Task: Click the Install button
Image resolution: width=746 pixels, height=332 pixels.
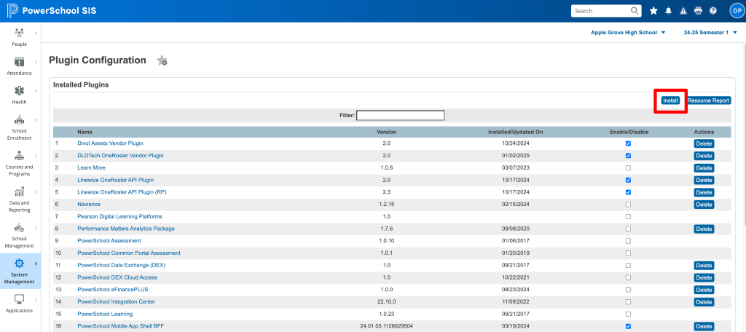Action: [x=670, y=100]
